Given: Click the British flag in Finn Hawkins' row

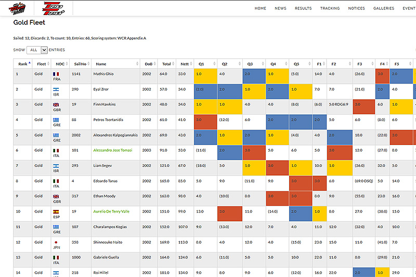Looking at the screenshot, I should click(56, 104).
